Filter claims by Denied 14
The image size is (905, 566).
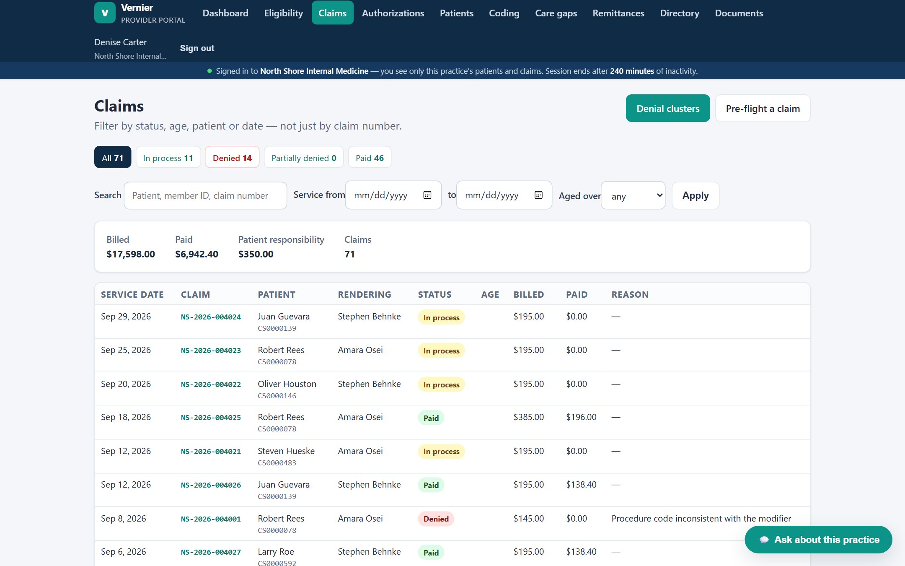tap(232, 158)
